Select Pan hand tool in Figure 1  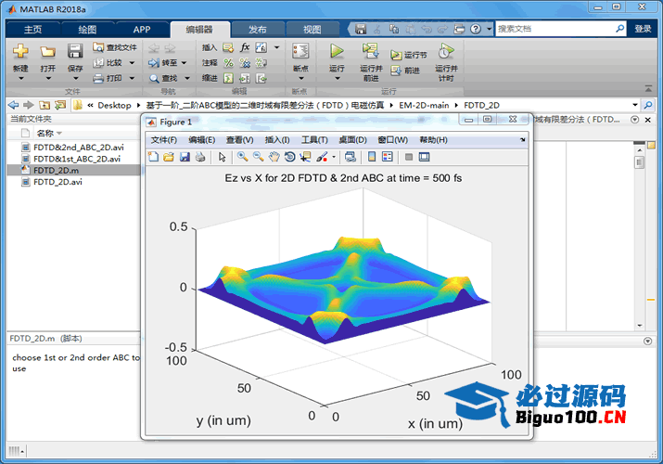[x=274, y=157]
